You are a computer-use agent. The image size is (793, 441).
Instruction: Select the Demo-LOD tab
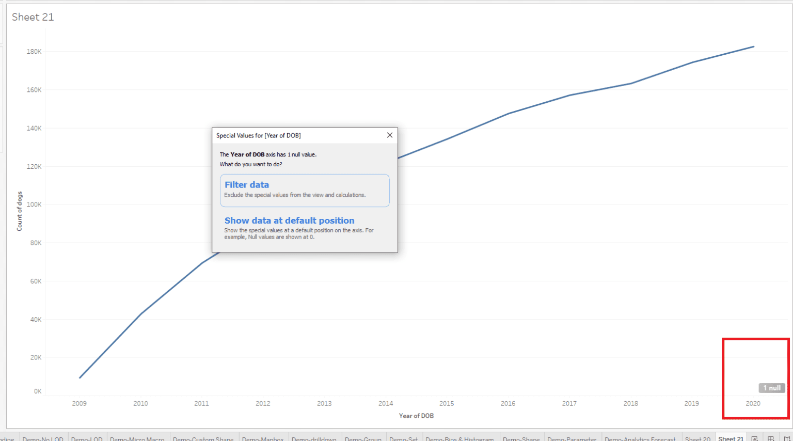[87, 439]
